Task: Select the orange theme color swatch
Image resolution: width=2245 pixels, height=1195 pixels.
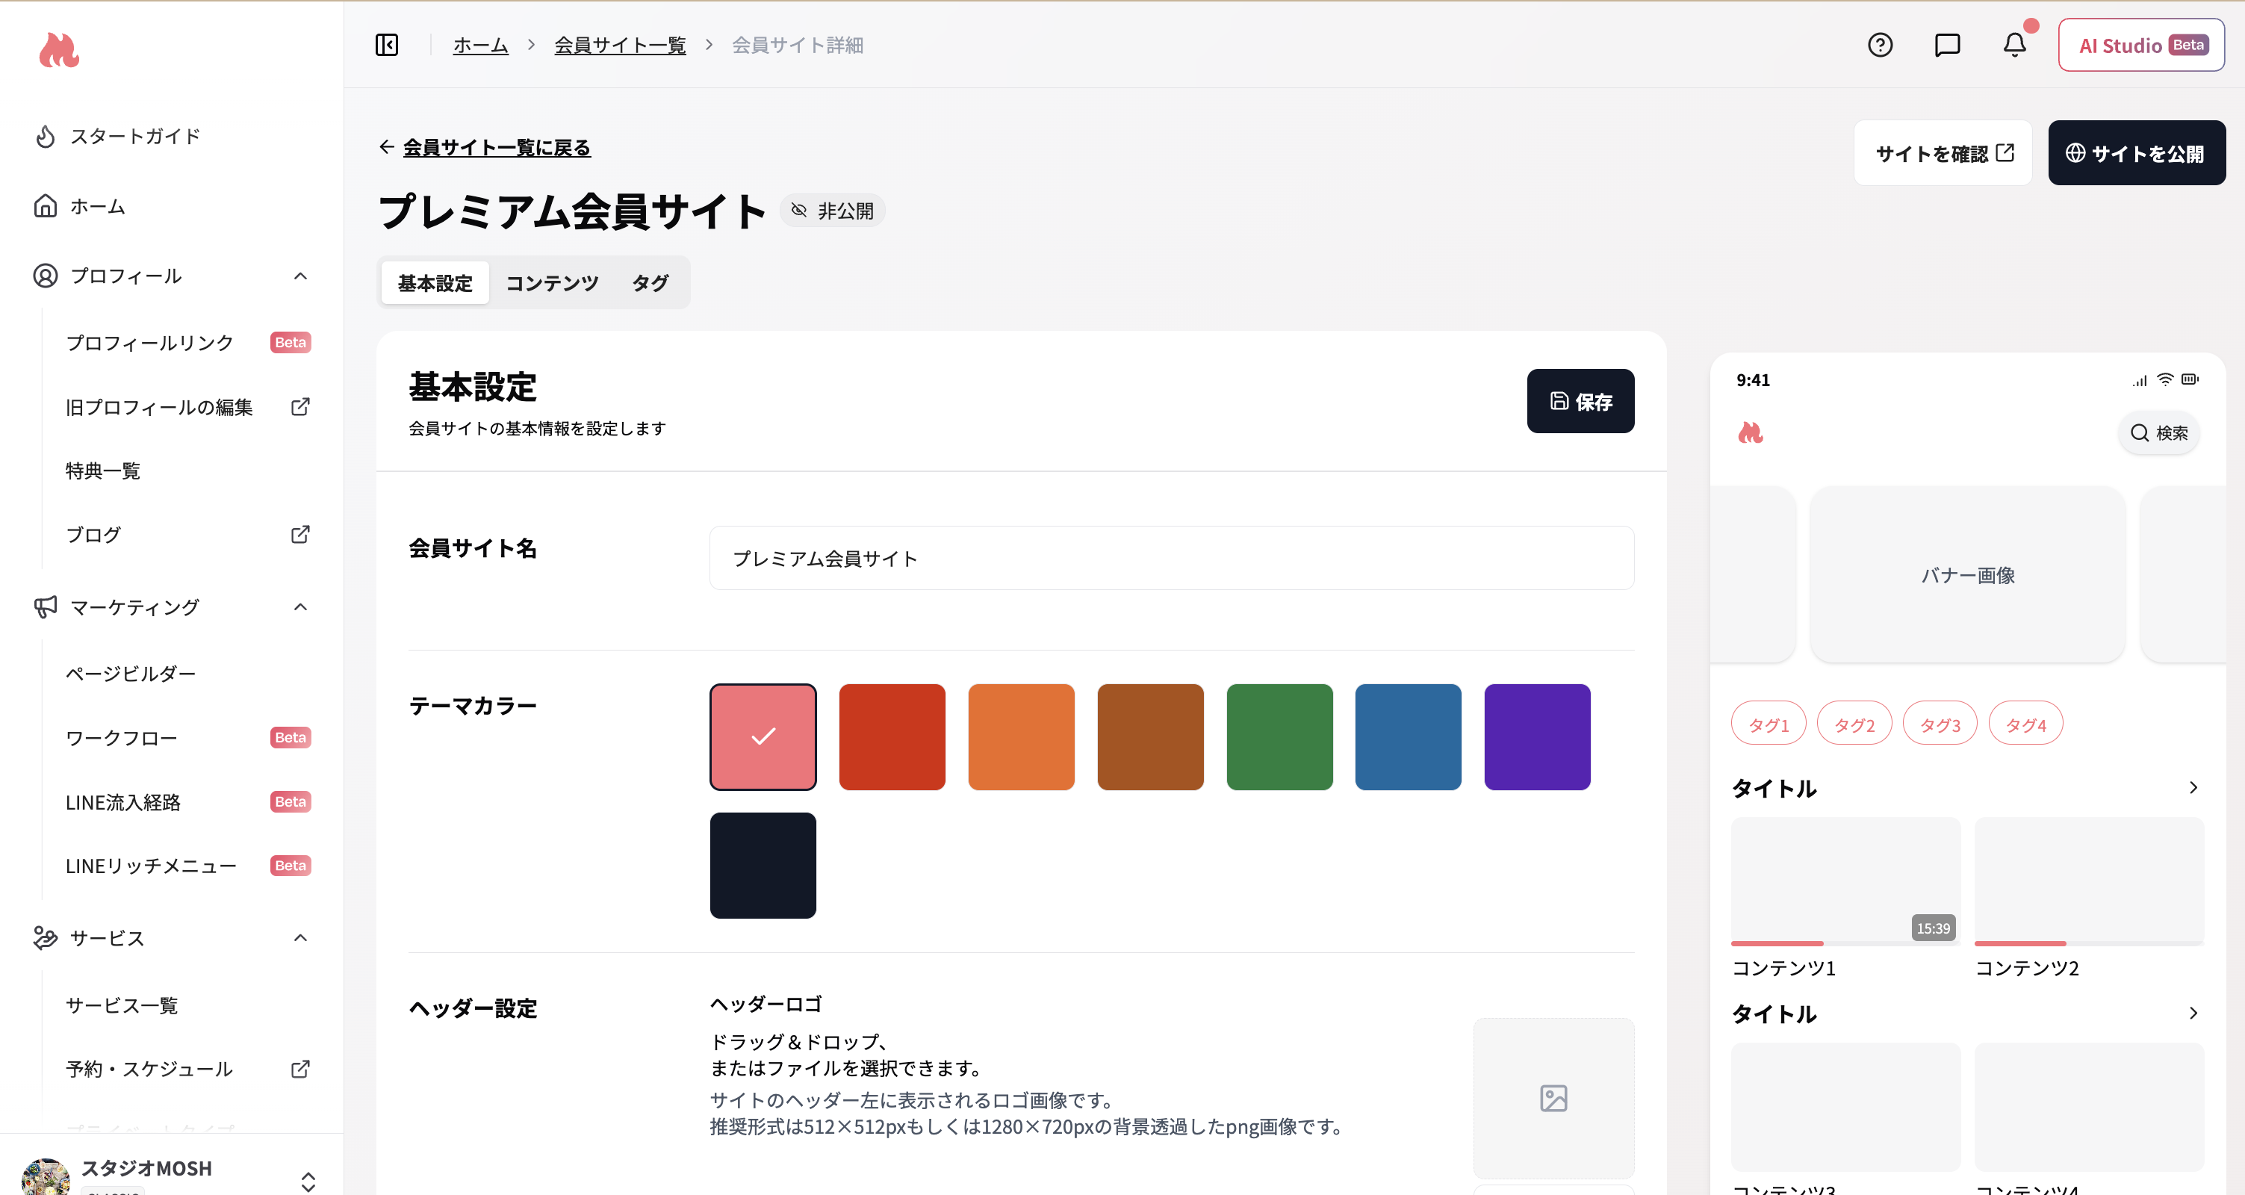Action: (1020, 736)
